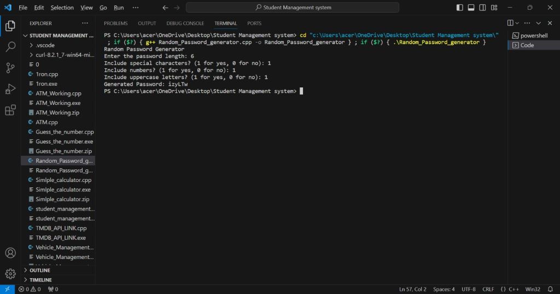Click Ln 57, Col 2 status item
The image size is (560, 294).
coord(412,290)
